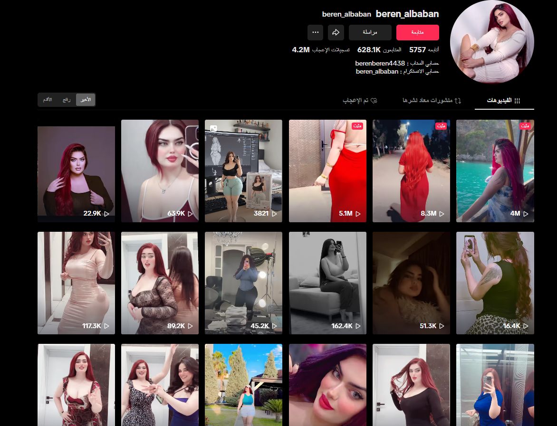
Task: Click the play icon beside 22.9K
Action: point(106,214)
